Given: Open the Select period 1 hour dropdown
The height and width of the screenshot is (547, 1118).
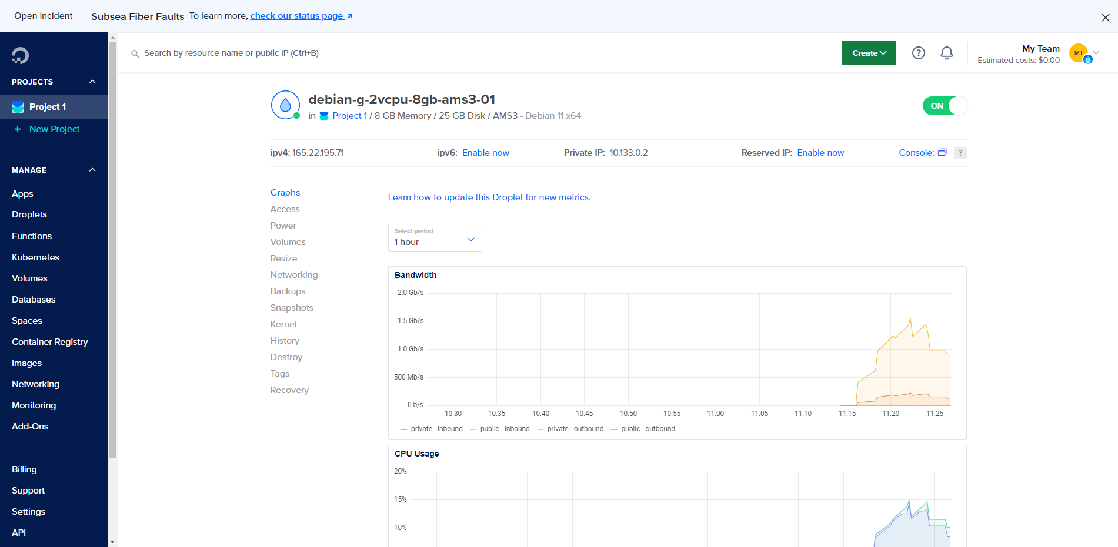Looking at the screenshot, I should (x=435, y=238).
